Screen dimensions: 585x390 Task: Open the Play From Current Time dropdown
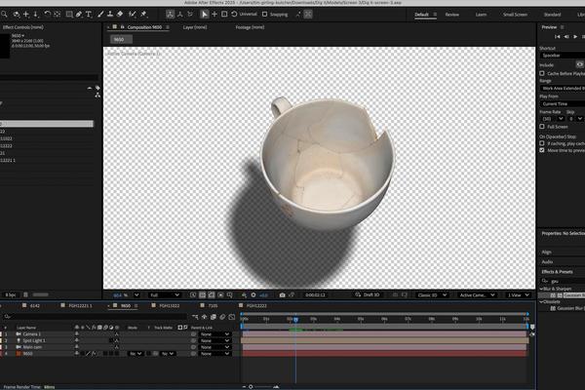pyautogui.click(x=563, y=103)
